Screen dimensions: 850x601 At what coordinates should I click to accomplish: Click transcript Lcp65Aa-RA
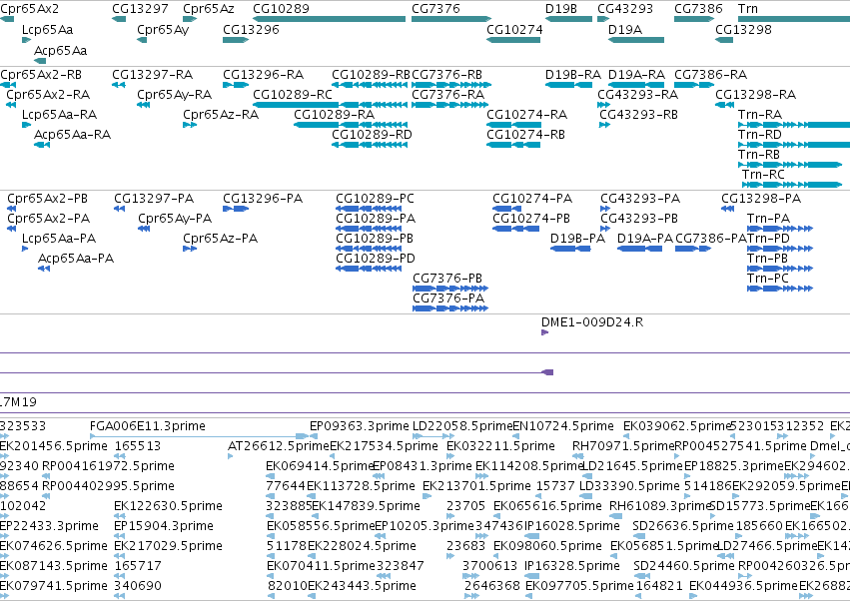pyautogui.click(x=59, y=115)
